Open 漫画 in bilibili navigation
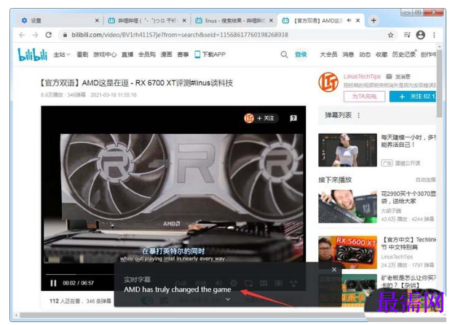The height and width of the screenshot is (325, 458). click(167, 55)
